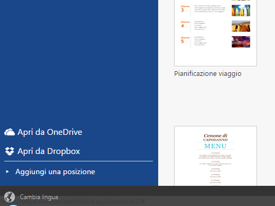Open Apri da OneDrive link
Viewport: 275px width, 206px height.
(50, 132)
